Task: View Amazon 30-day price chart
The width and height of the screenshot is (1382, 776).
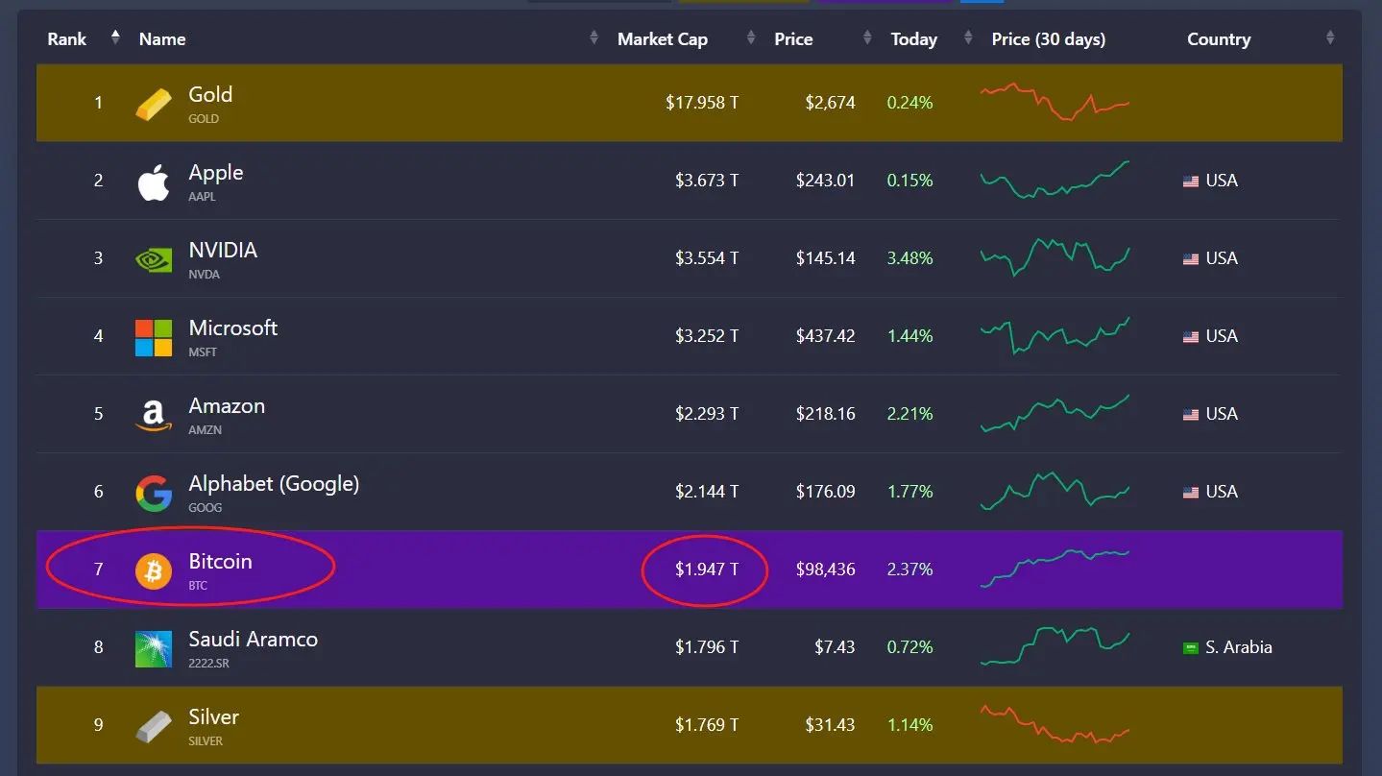Action: click(1055, 413)
